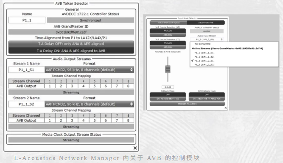Click the 0.0 dB gain value field
This screenshot has width=283, height=163.
(168, 87)
